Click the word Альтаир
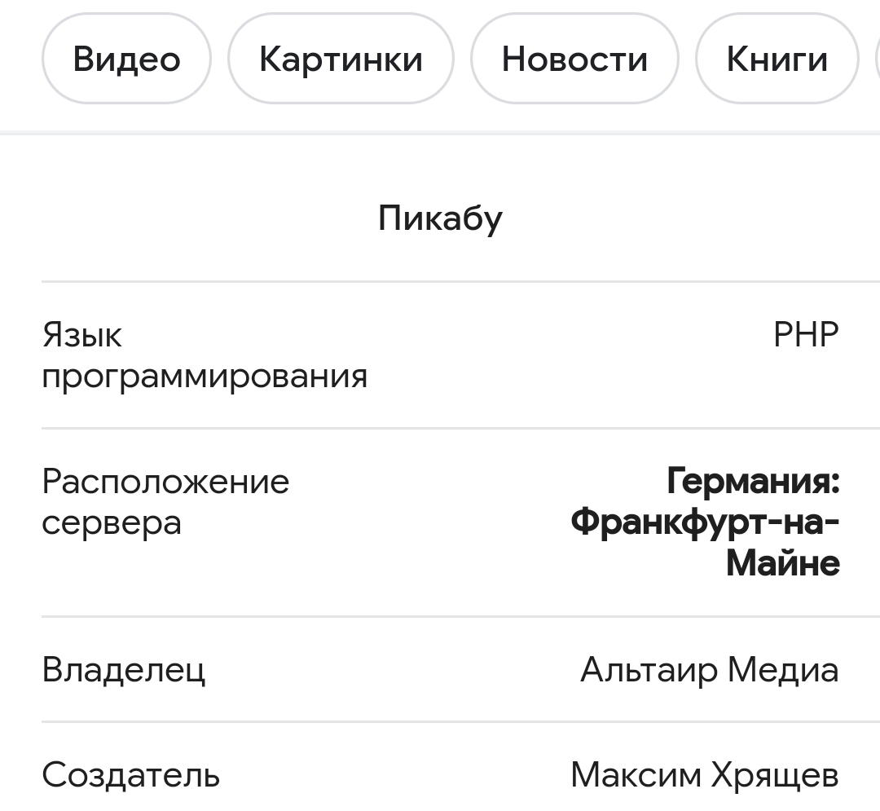 pos(649,670)
